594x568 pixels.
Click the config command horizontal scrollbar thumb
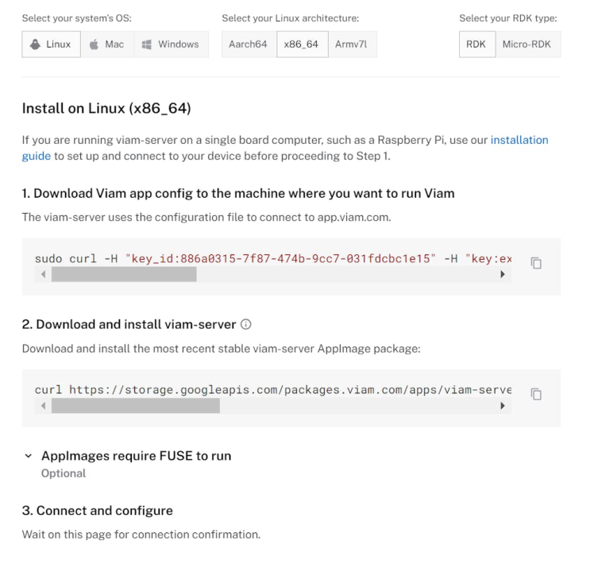click(124, 275)
